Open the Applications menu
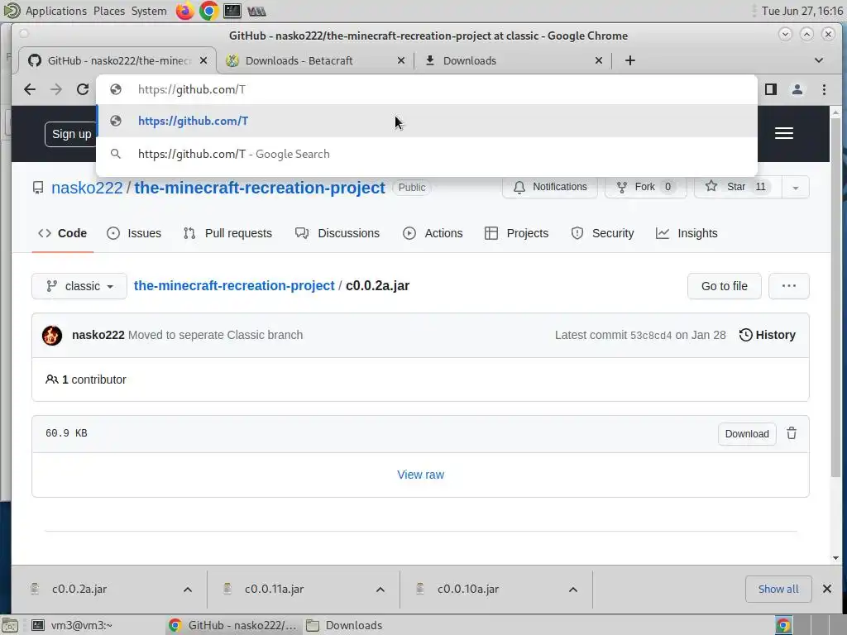Viewport: 847px width, 635px height. (x=55, y=11)
